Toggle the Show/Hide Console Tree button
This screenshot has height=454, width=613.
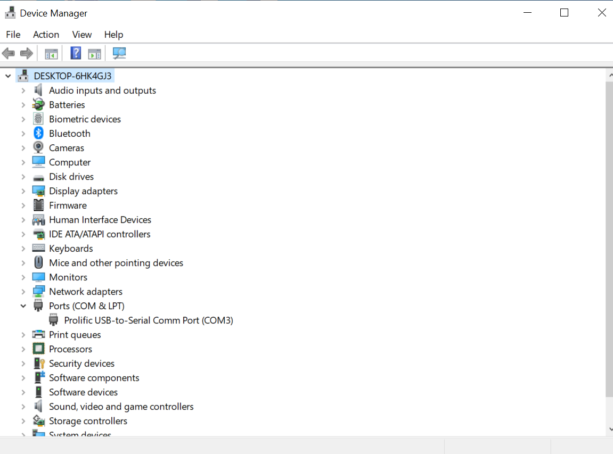pos(51,53)
